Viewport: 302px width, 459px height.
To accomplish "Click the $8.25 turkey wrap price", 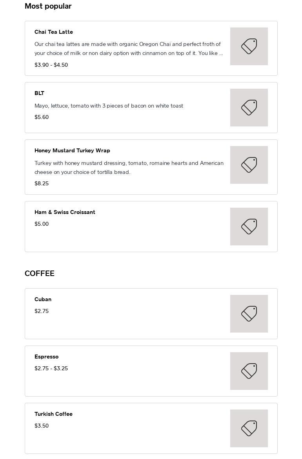I will [x=42, y=183].
